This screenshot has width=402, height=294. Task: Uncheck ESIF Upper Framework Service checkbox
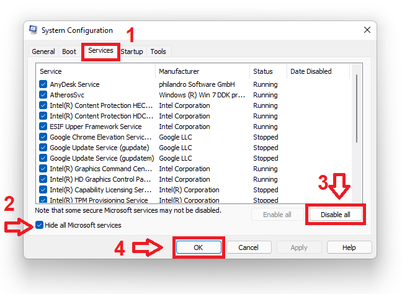[x=43, y=127]
